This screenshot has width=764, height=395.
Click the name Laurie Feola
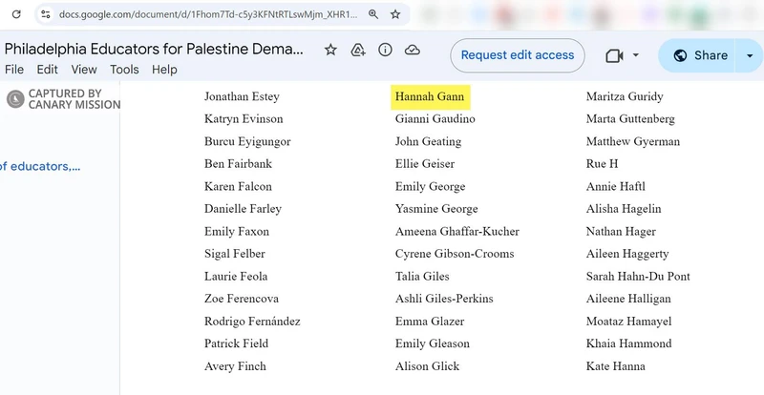[236, 276]
